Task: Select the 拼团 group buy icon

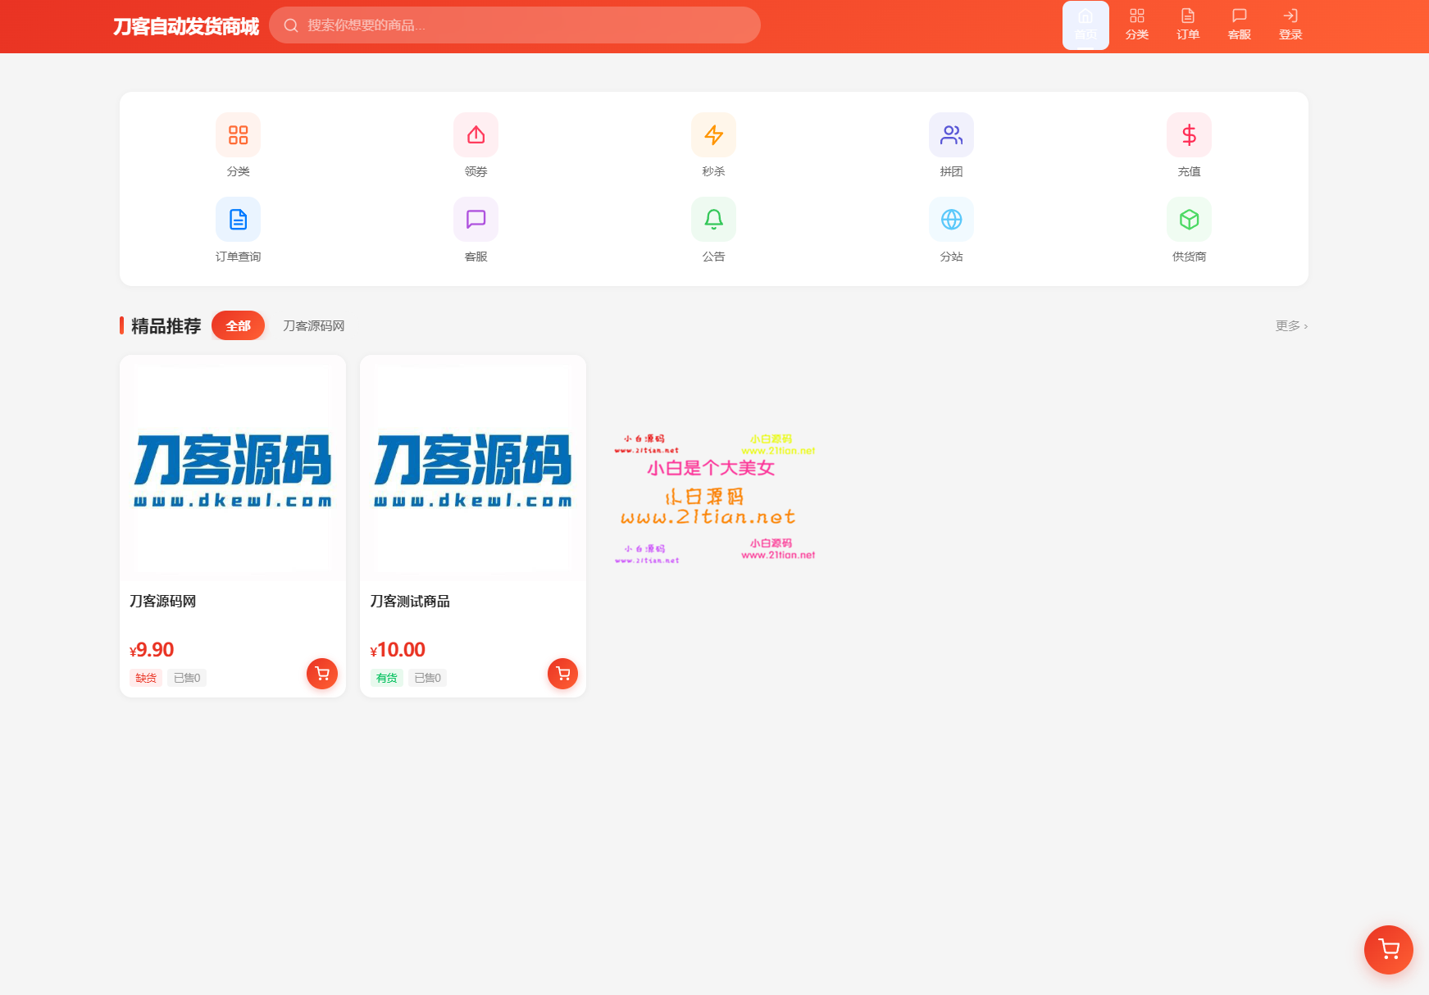Action: 951,135
